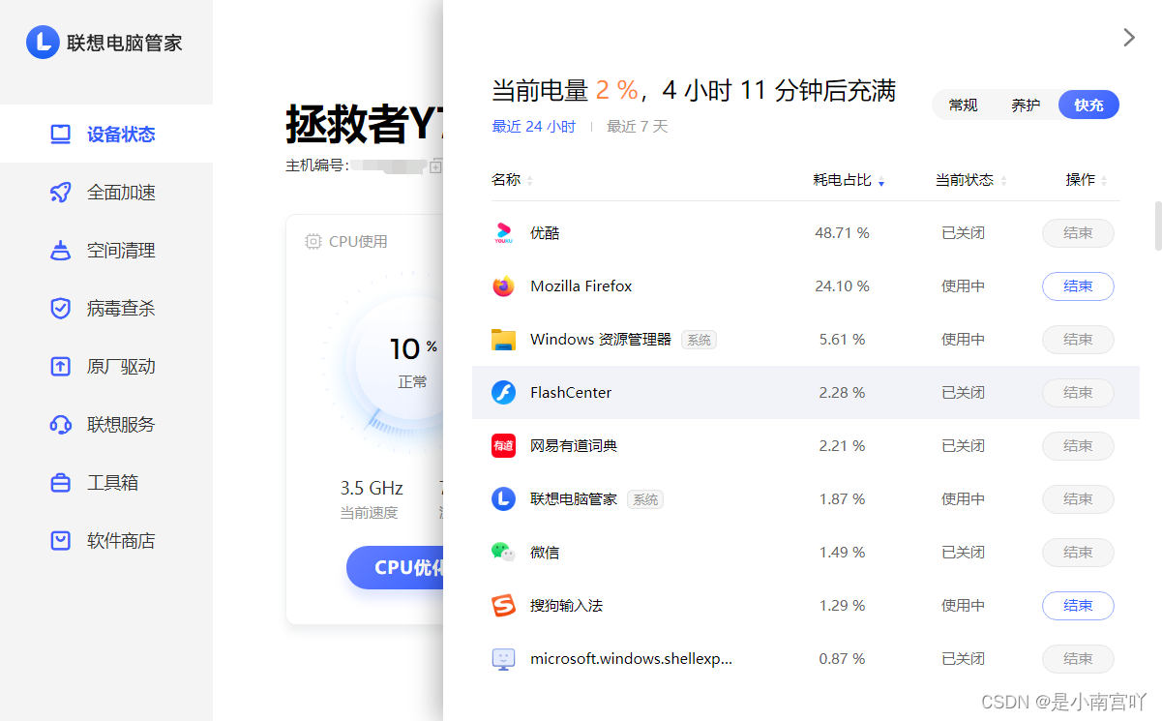Sort by 操作 column

(1087, 180)
